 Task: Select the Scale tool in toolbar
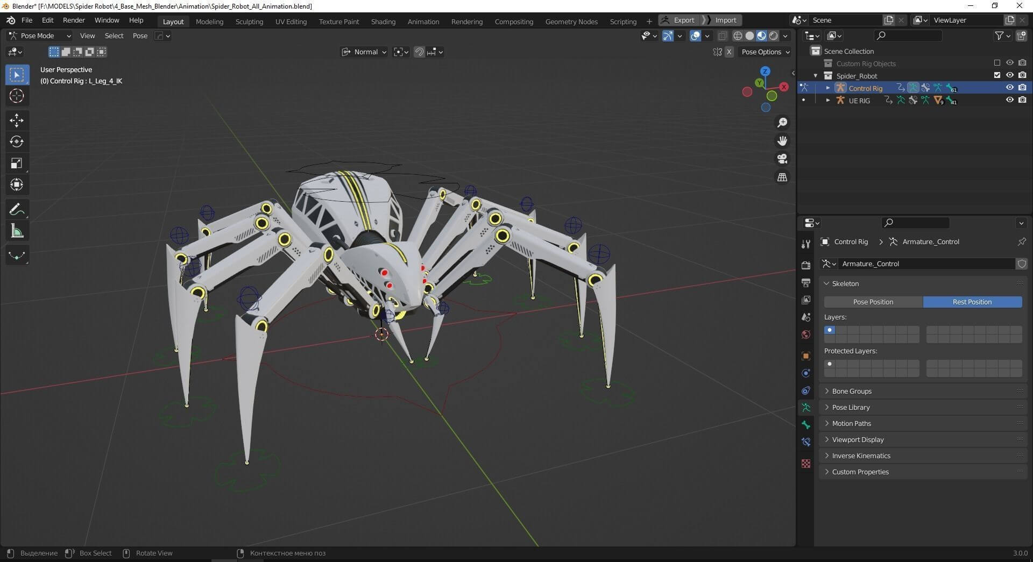pyautogui.click(x=17, y=163)
